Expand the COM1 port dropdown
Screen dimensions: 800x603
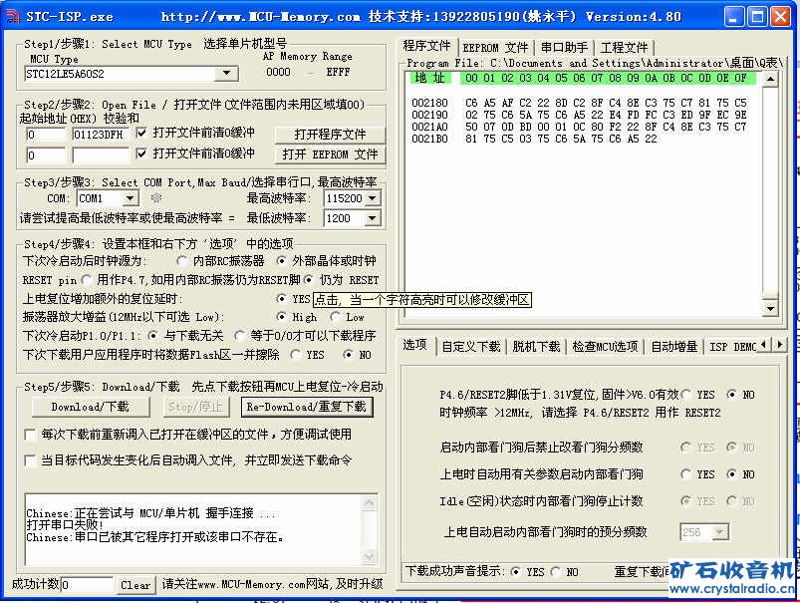click(131, 198)
